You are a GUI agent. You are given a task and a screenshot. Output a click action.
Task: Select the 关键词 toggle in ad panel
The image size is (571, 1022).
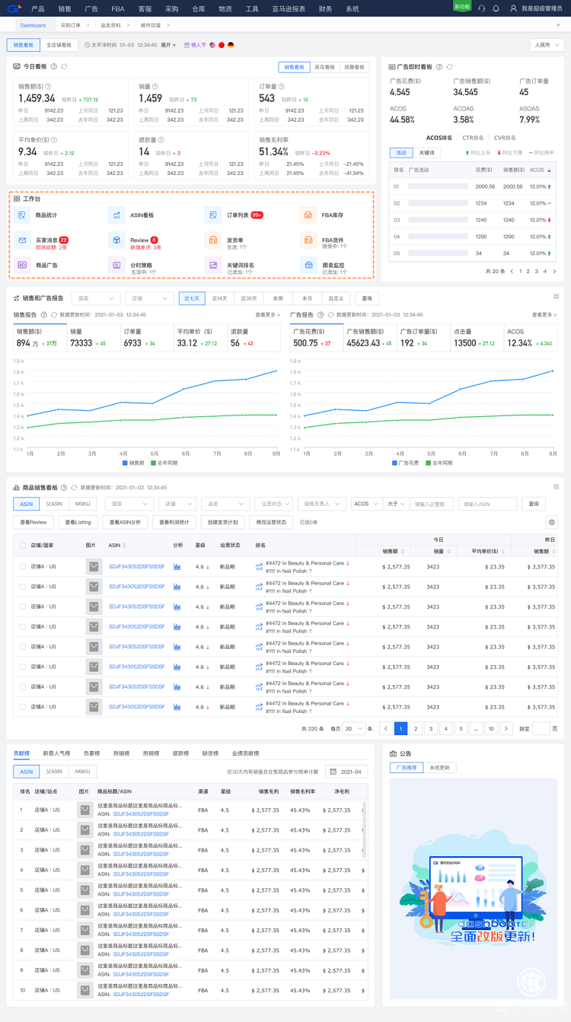[x=427, y=153]
